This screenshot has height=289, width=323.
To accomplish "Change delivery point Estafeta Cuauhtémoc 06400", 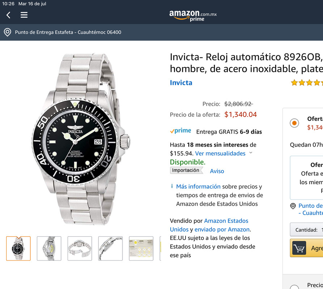I will [68, 32].
